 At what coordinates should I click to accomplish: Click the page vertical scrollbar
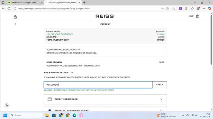211,40
